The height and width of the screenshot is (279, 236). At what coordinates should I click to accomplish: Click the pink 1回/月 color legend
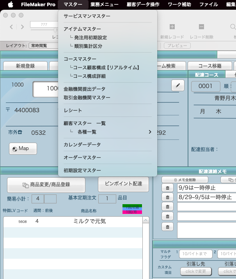click(x=132, y=212)
